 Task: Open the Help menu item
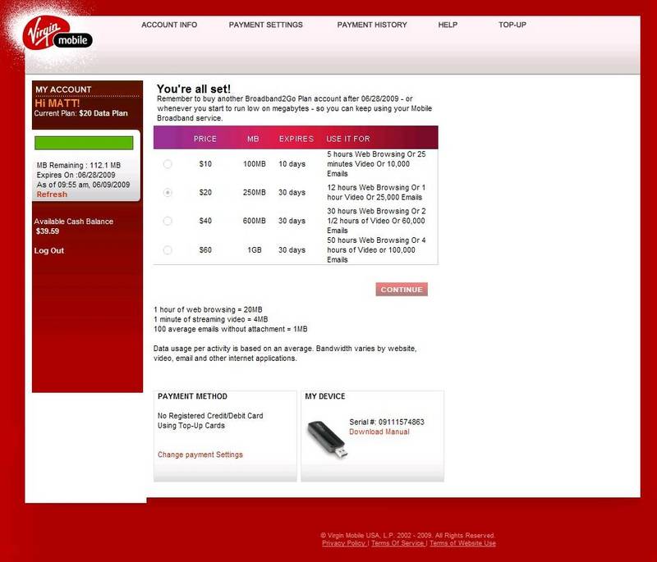click(448, 25)
